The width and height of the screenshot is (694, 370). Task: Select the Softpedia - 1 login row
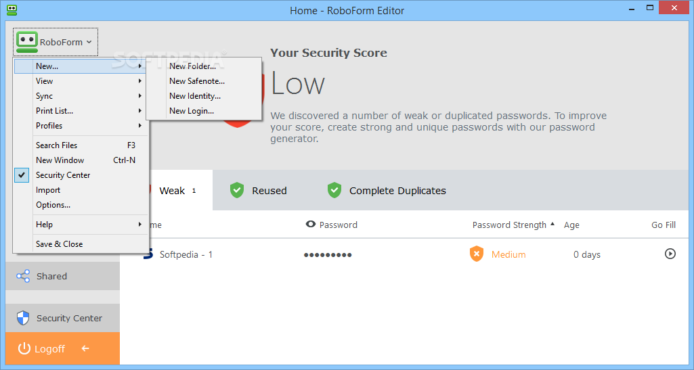(404, 254)
